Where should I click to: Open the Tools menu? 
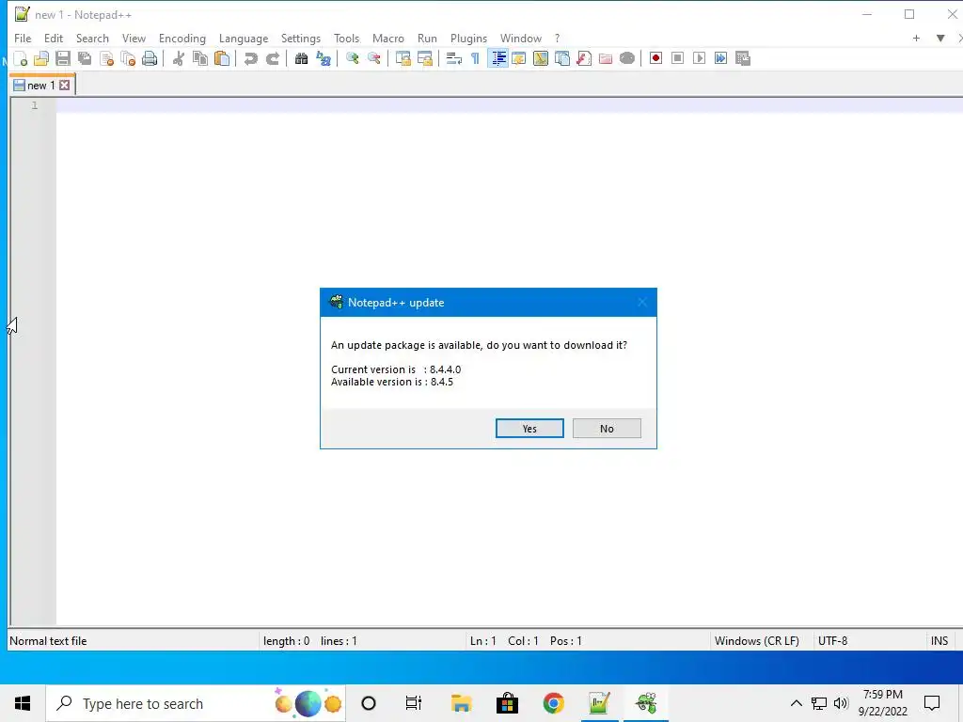point(346,38)
